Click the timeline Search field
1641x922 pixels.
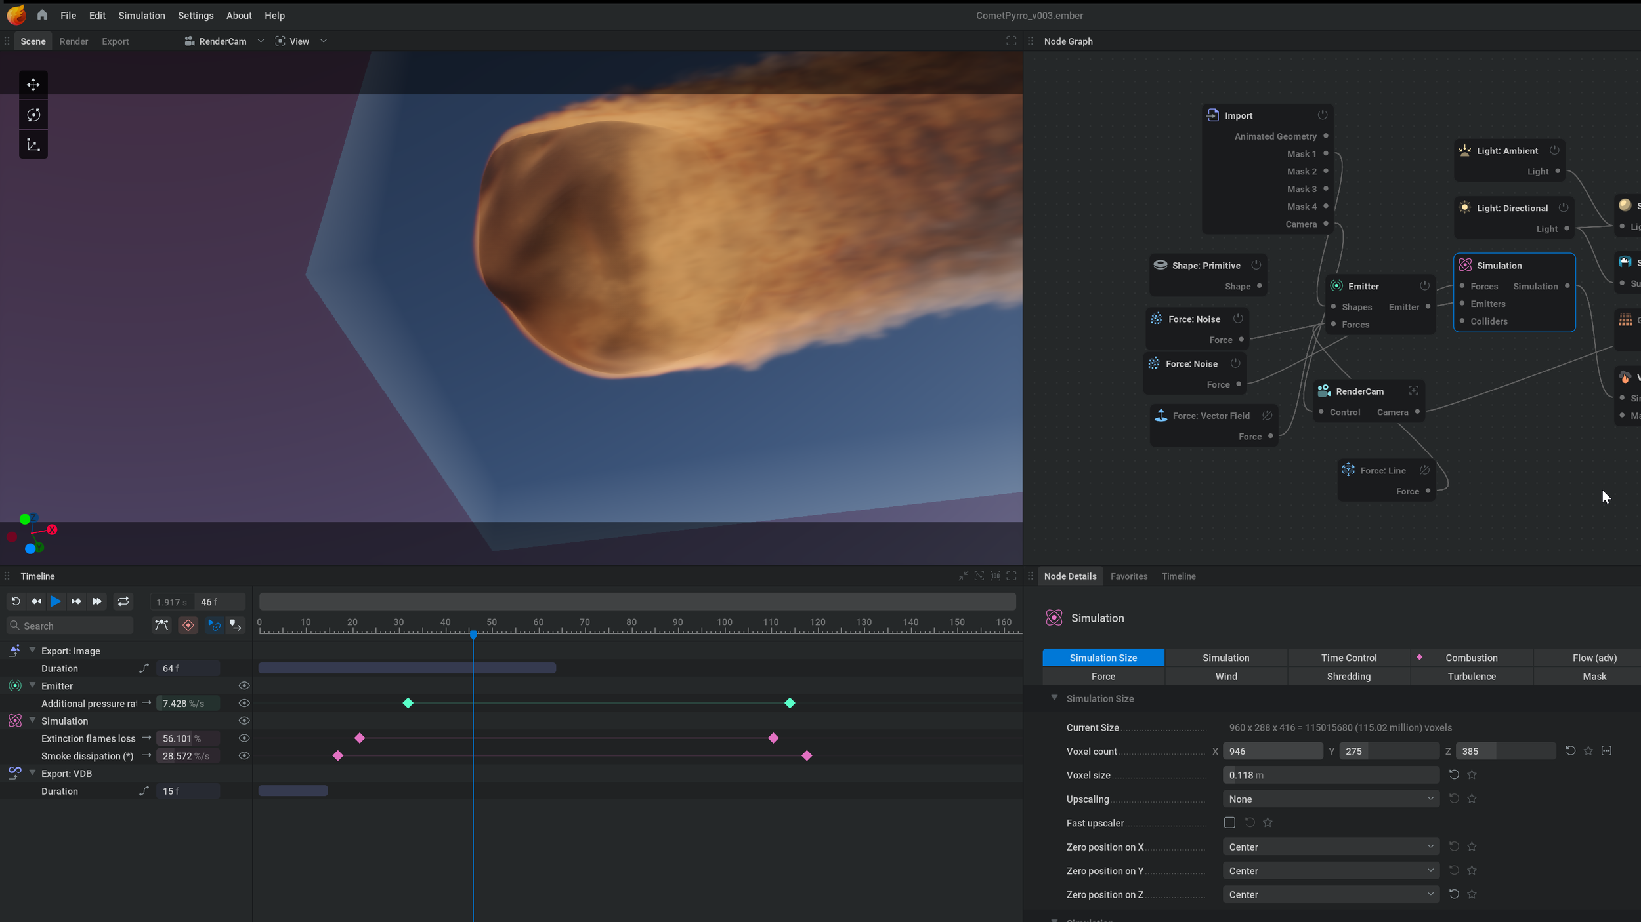point(70,625)
